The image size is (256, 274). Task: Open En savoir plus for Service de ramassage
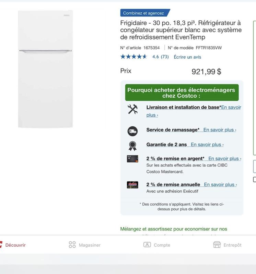[220, 130]
